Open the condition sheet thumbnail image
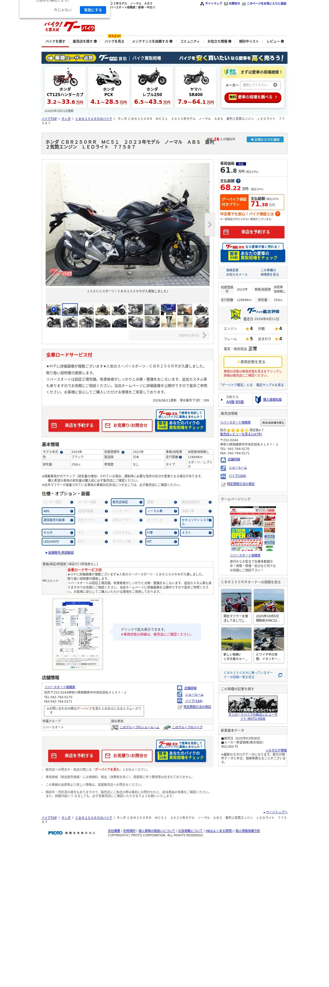 [x=78, y=634]
